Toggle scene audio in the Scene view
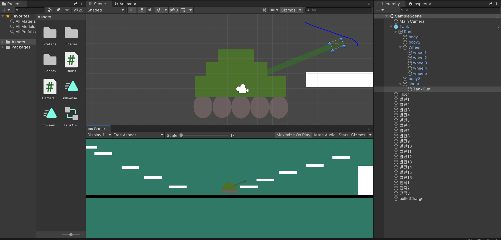501x240 pixels. 150,10
